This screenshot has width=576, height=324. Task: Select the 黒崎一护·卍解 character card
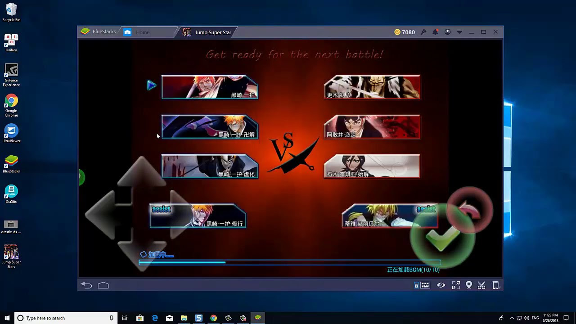[210, 126]
